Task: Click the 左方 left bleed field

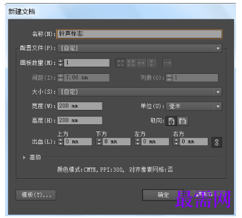Action: tap(155, 142)
